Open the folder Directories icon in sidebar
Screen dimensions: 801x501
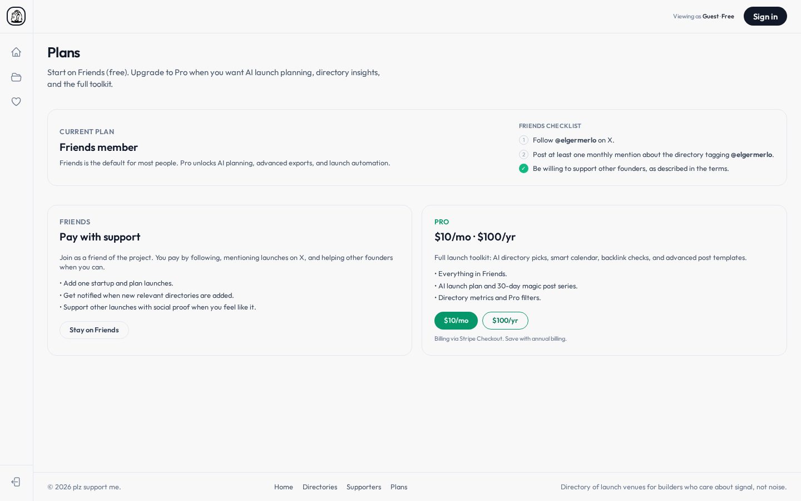(x=16, y=77)
